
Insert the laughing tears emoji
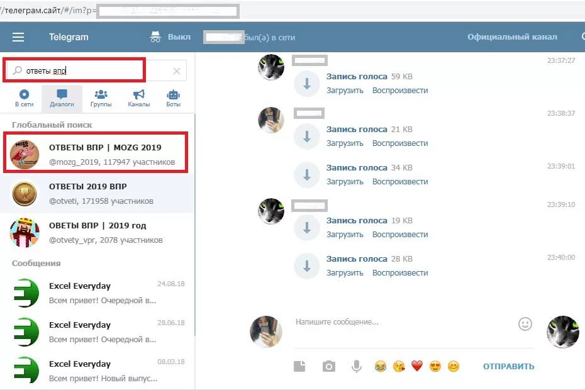[380, 367]
